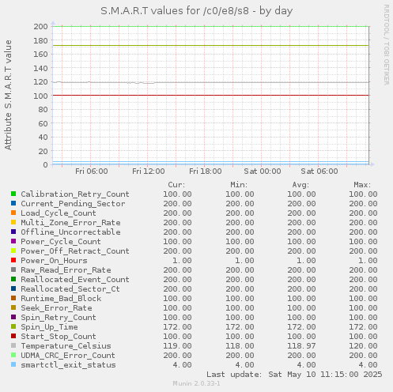
Task: Select the Temperature_Celsius legend label
Action: [66, 346]
